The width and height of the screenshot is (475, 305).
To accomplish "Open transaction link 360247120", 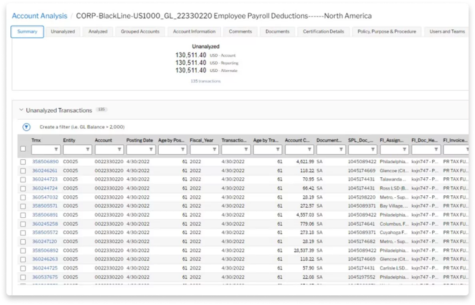I will click(x=44, y=242).
